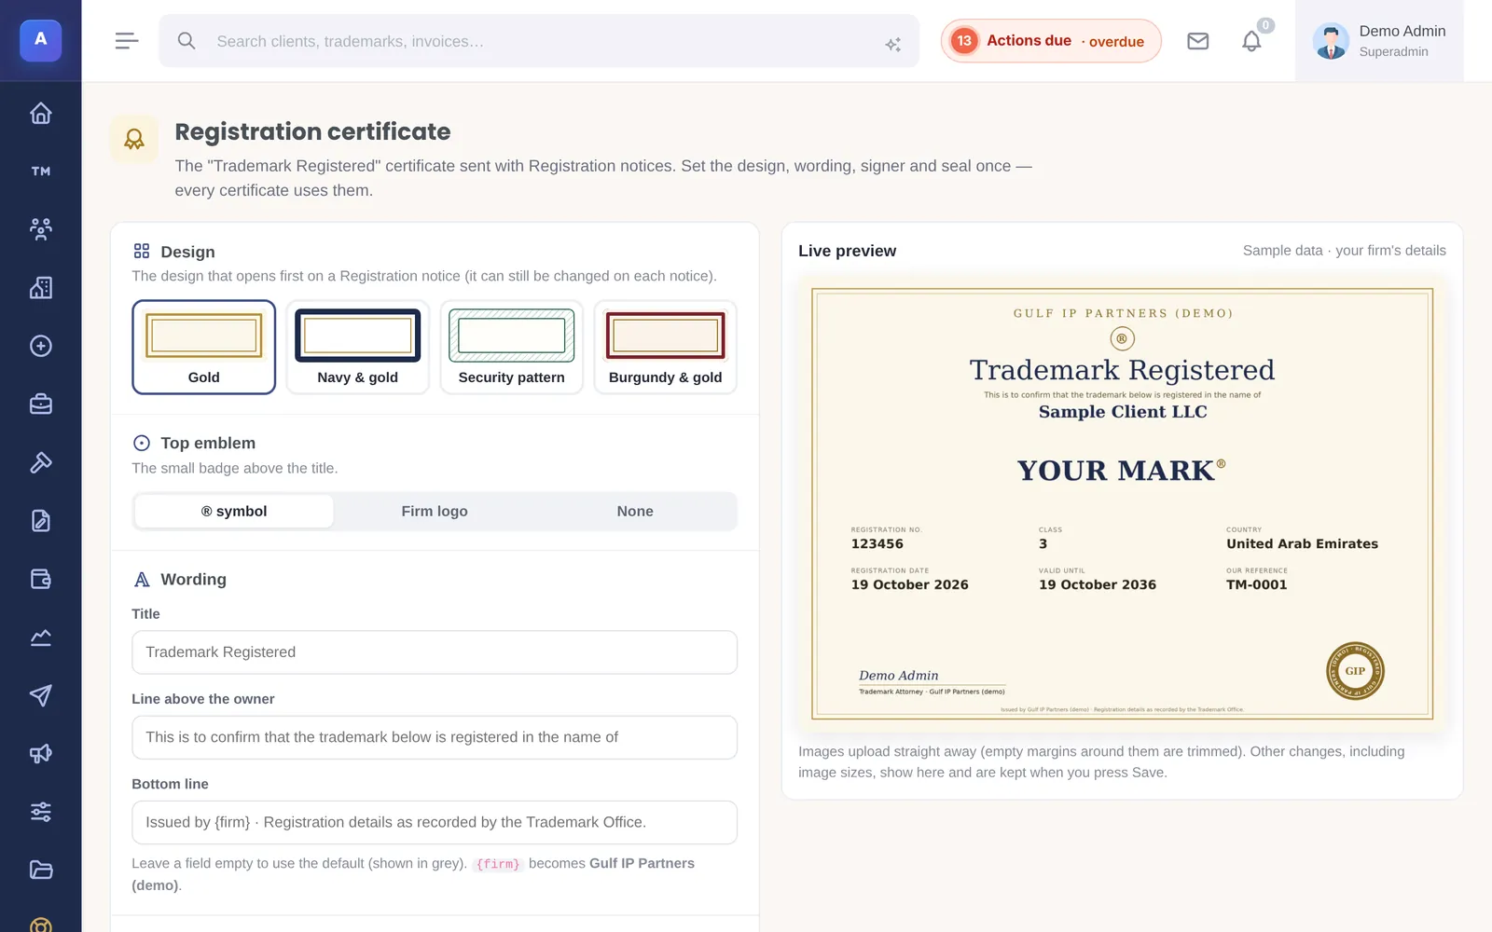Open the Home icon in the sidebar
Screen dimensions: 1492x932
point(41,114)
